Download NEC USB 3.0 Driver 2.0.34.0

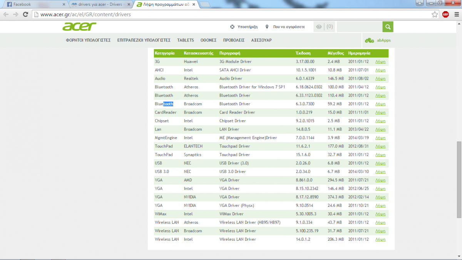pos(380,172)
